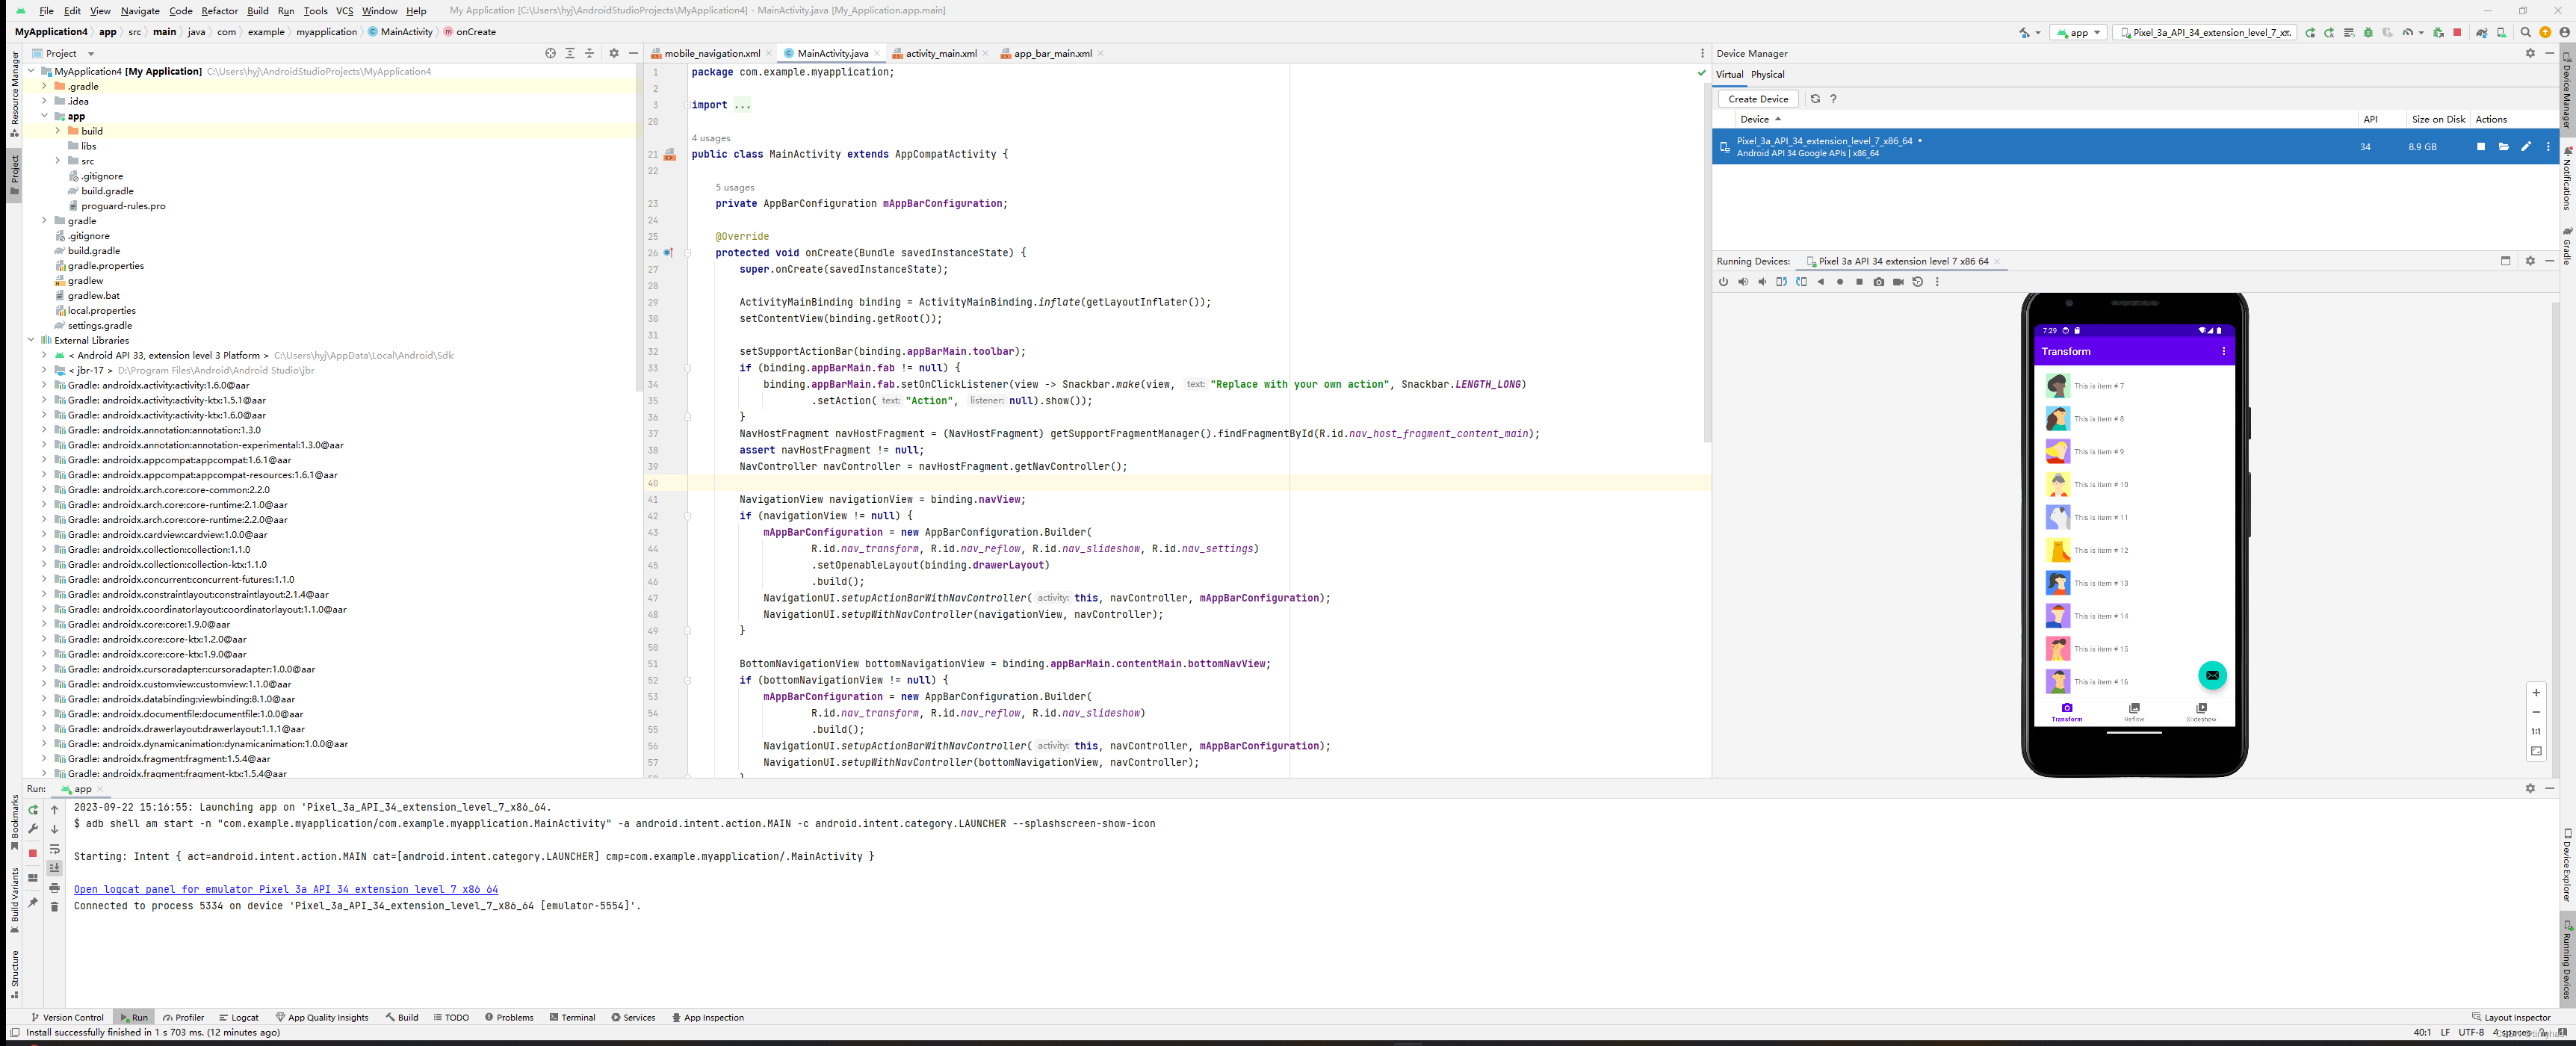Viewport: 2576px width, 1046px height.
Task: Open the logcat panel link for the emulator
Action: (x=285, y=889)
